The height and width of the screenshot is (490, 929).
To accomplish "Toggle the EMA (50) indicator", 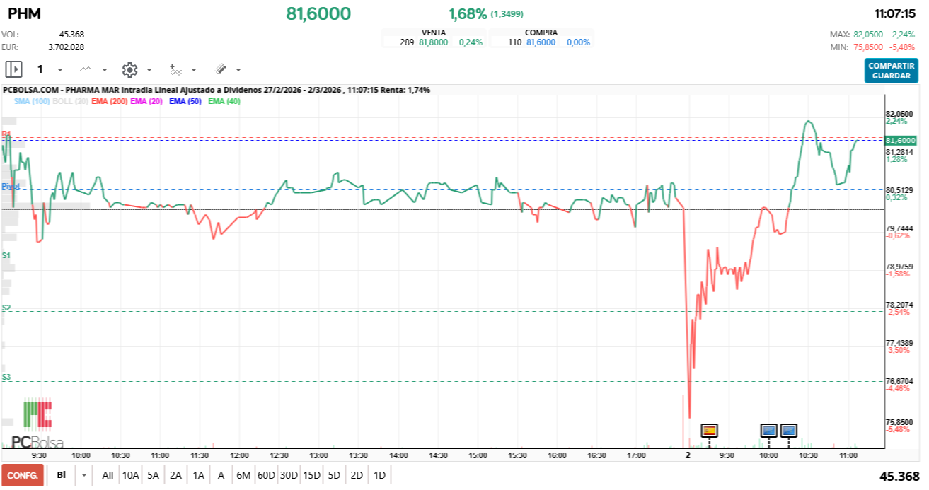I will tap(186, 102).
